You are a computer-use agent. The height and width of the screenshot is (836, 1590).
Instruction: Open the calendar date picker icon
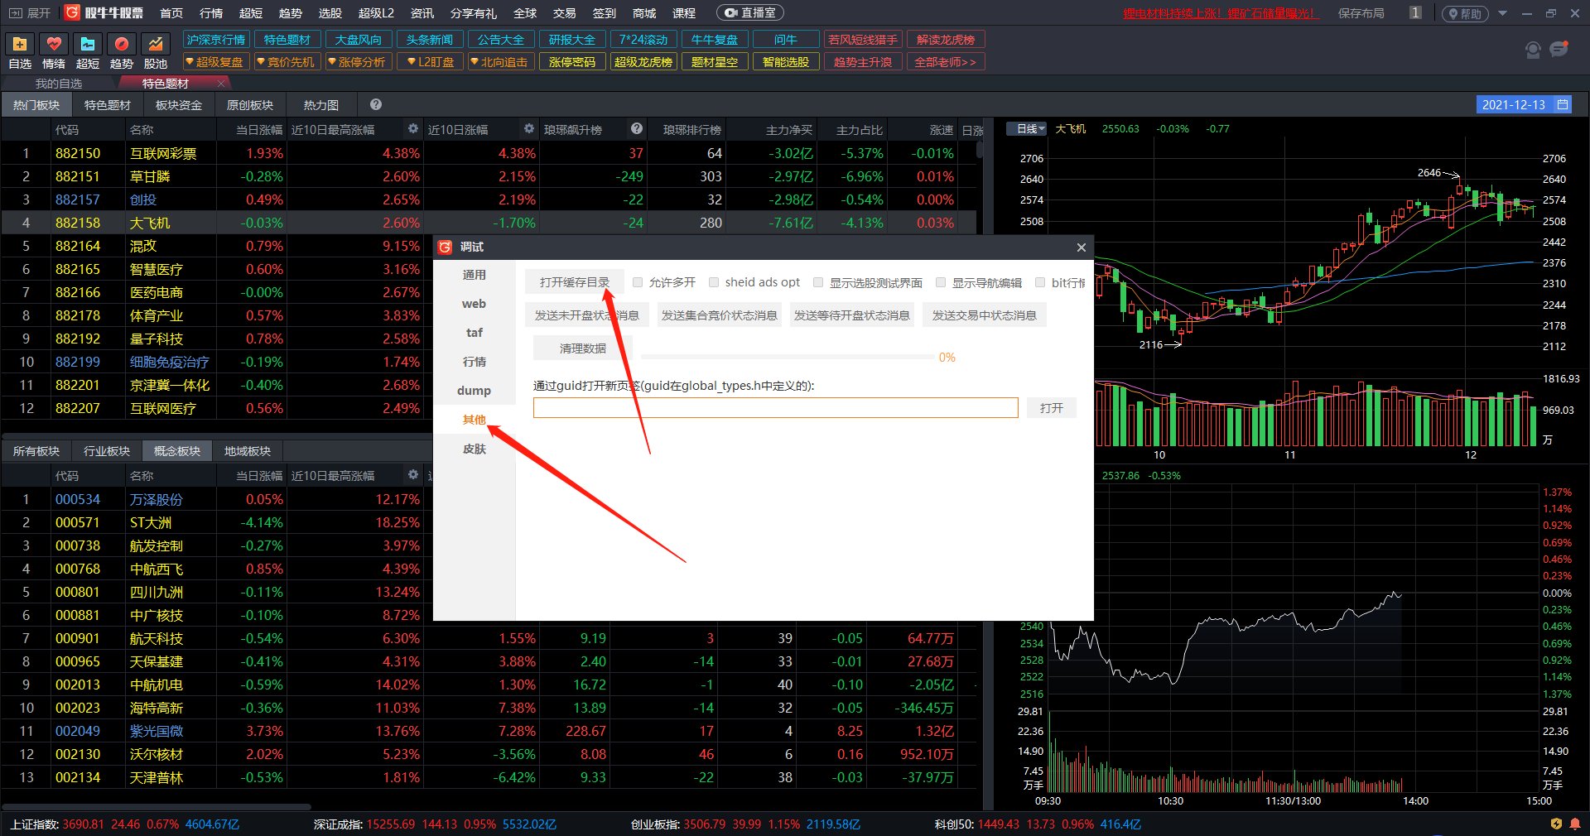[x=1563, y=104]
